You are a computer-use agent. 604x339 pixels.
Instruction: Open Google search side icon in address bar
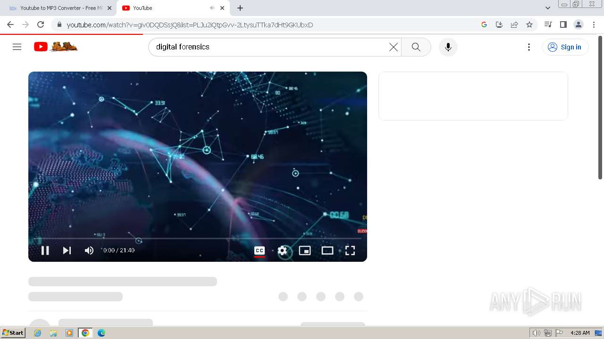tap(484, 24)
